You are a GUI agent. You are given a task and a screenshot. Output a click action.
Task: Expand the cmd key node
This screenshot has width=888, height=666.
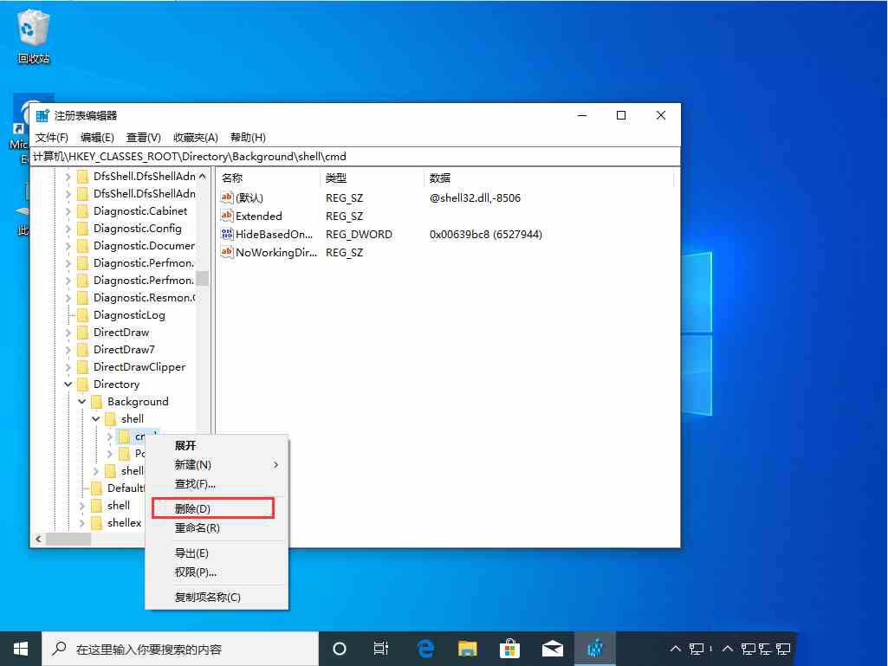click(x=110, y=436)
